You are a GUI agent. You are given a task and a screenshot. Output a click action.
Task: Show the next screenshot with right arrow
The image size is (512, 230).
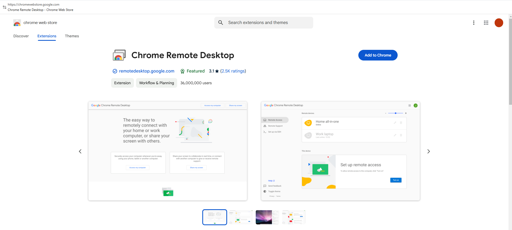tap(429, 151)
